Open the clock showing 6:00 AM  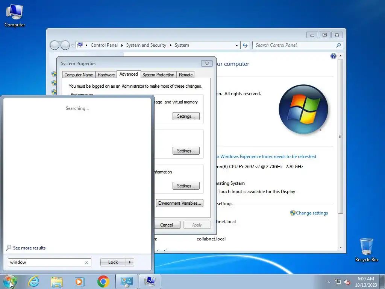[366, 281]
